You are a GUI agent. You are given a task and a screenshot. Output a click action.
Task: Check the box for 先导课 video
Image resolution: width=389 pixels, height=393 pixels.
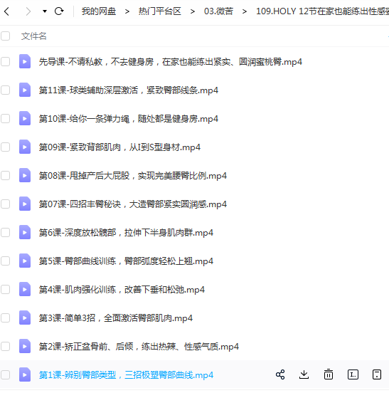coord(5,62)
